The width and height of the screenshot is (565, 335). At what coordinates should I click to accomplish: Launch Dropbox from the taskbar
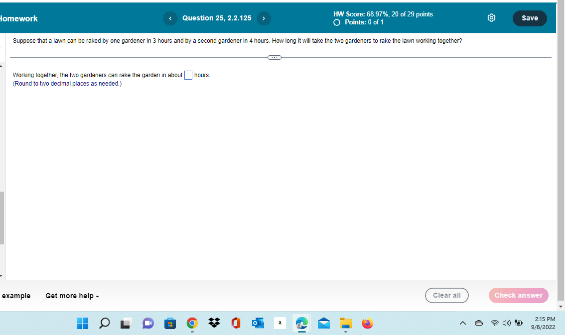pos(214,323)
